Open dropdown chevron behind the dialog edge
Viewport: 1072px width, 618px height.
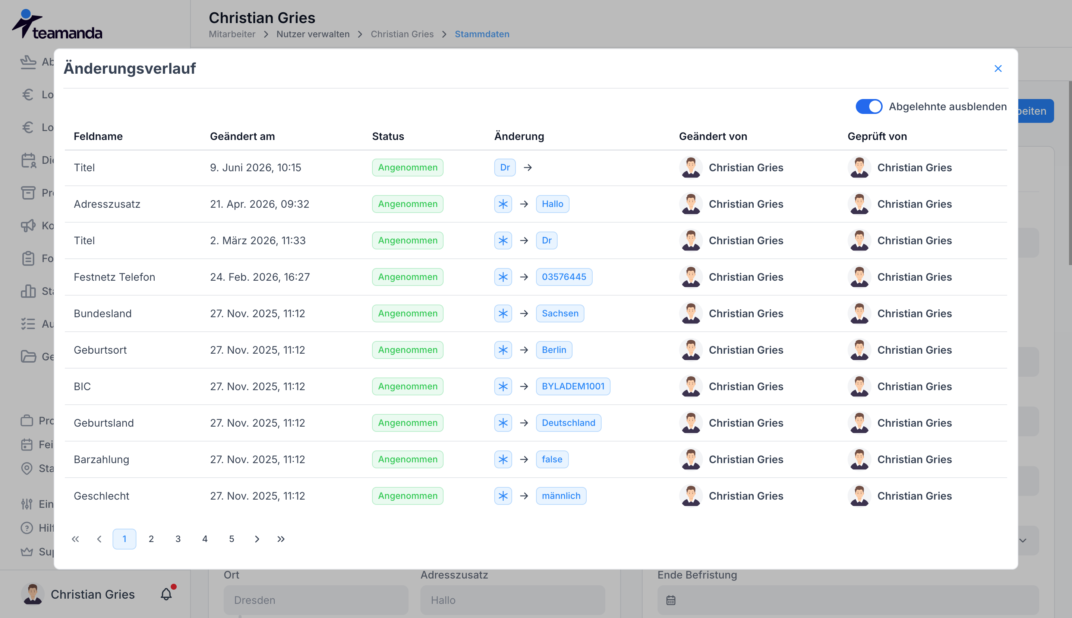coord(1023,540)
